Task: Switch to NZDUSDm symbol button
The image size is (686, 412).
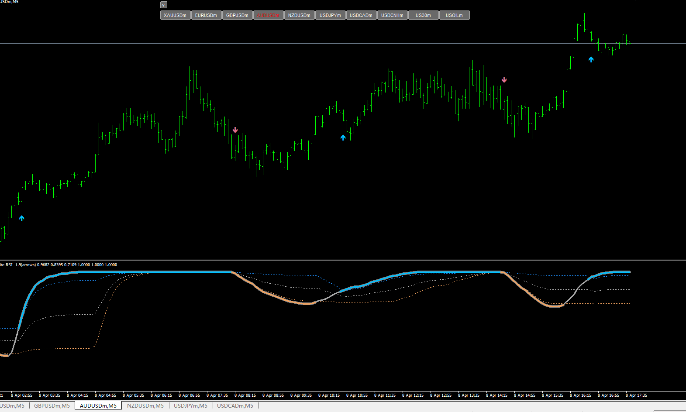Action: click(x=299, y=15)
